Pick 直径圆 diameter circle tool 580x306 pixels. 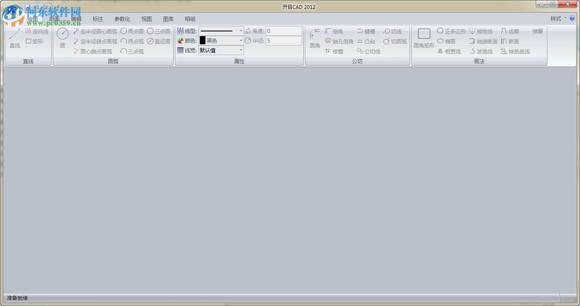click(159, 41)
